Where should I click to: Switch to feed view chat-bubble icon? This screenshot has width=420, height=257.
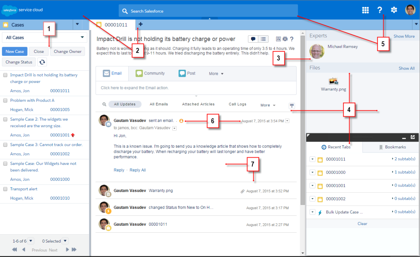point(253,39)
